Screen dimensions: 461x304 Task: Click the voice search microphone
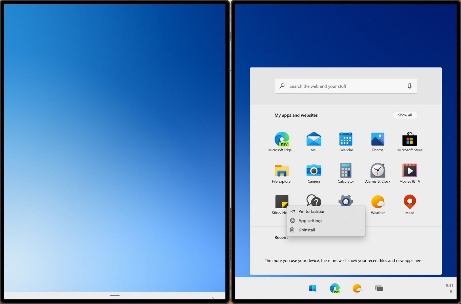pos(409,86)
